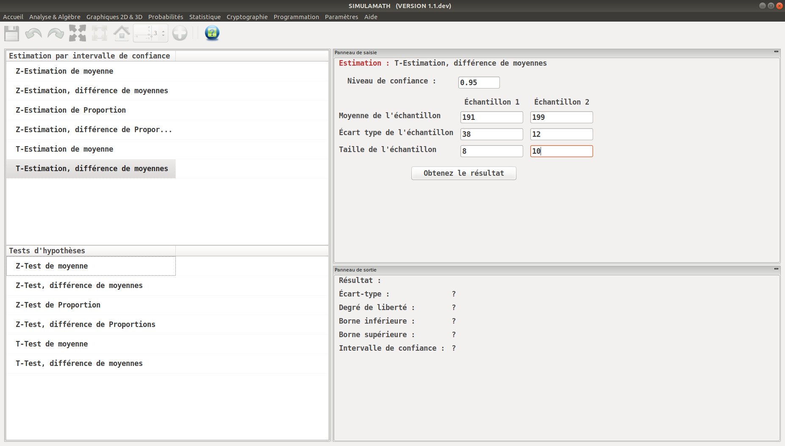Viewport: 785px width, 446px height.
Task: Click the fit-to-frame icon
Action: (x=100, y=33)
